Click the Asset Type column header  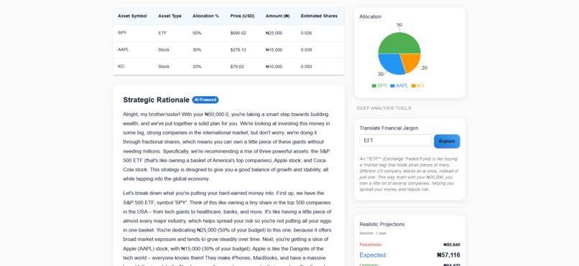[x=170, y=16]
